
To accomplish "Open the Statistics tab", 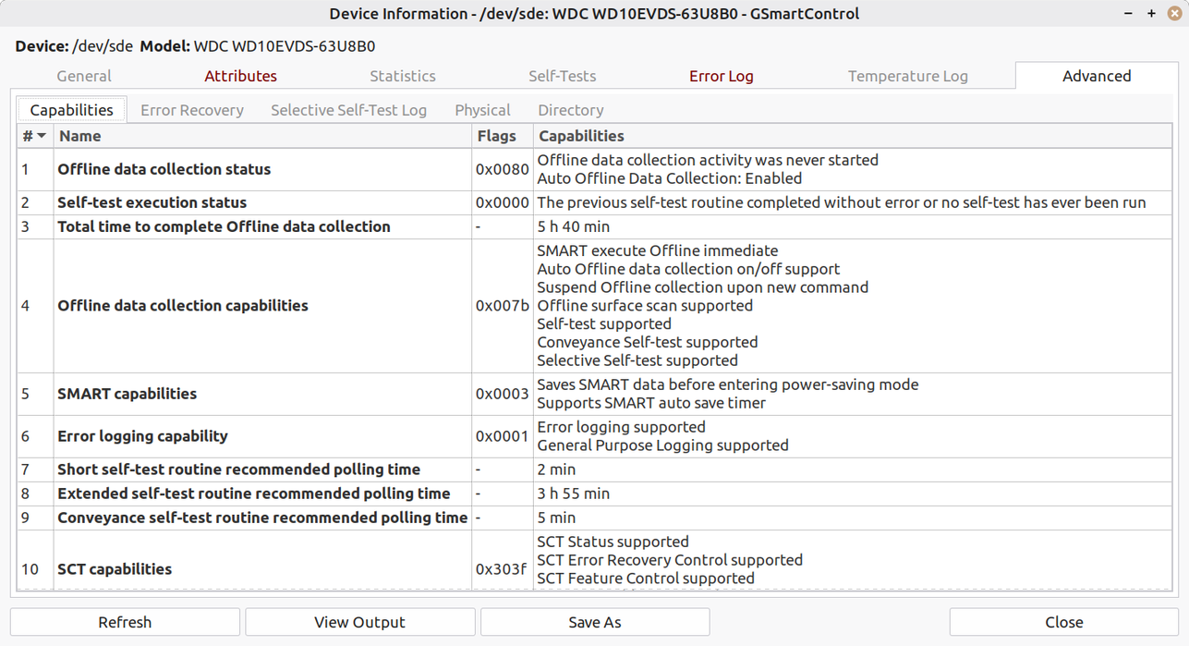I will [402, 76].
